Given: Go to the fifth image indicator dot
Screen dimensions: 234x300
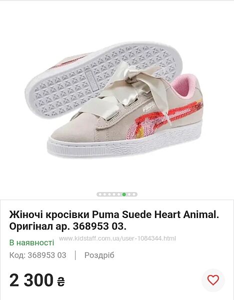Looking at the screenshot, I should [x=118, y=194].
